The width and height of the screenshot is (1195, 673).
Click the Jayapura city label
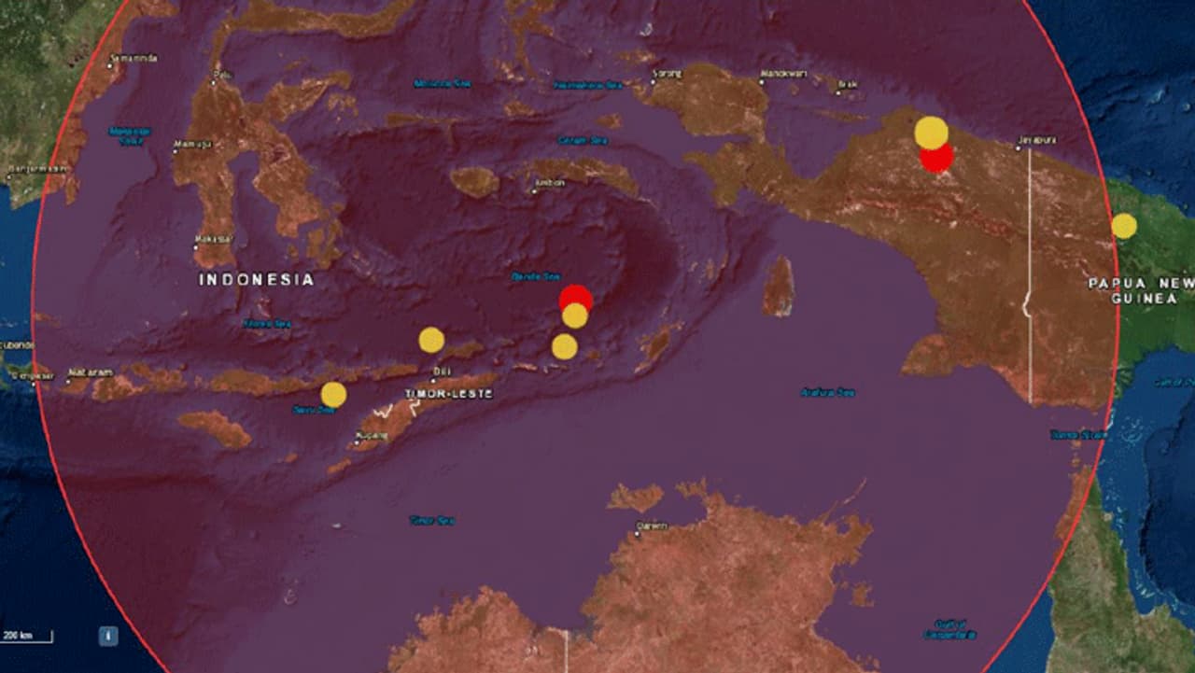(1035, 140)
